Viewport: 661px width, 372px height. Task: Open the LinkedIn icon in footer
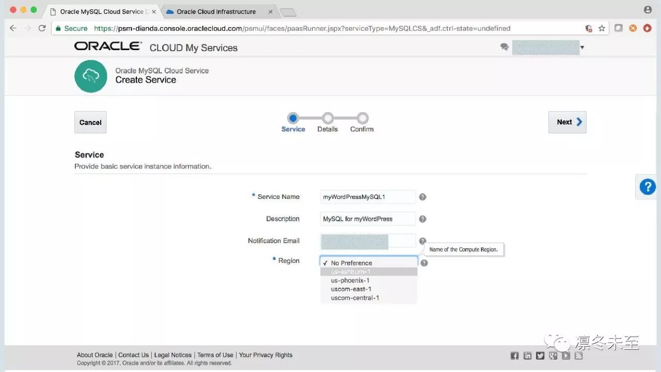tap(527, 355)
